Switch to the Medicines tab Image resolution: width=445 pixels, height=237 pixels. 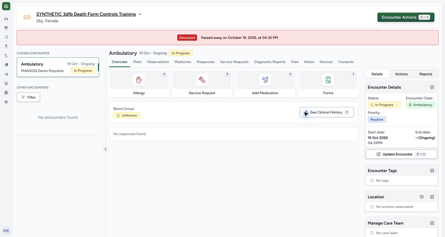183,62
